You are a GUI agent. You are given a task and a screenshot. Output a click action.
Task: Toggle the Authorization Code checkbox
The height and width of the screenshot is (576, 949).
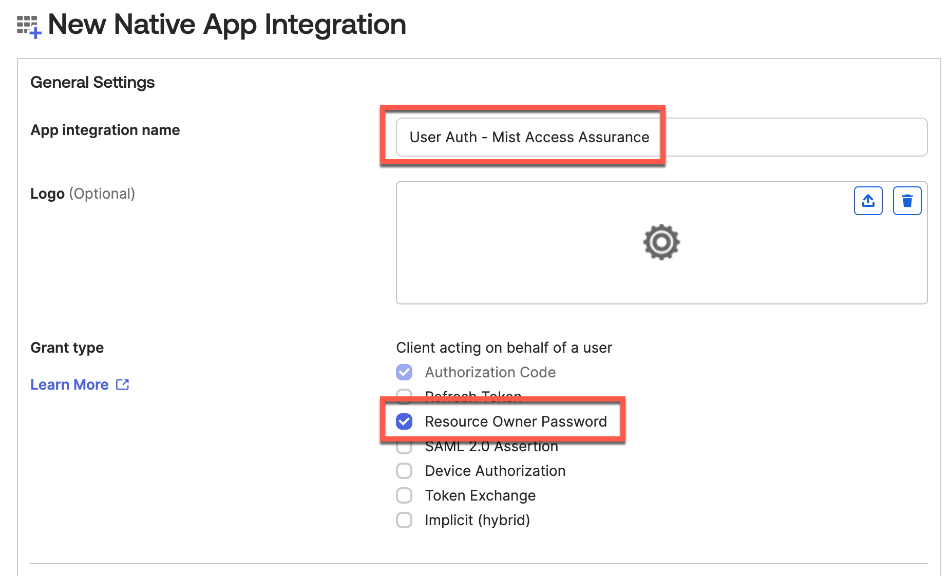pos(404,372)
